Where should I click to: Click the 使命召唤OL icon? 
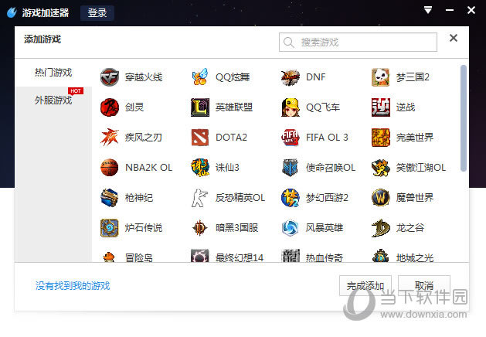tap(290, 168)
